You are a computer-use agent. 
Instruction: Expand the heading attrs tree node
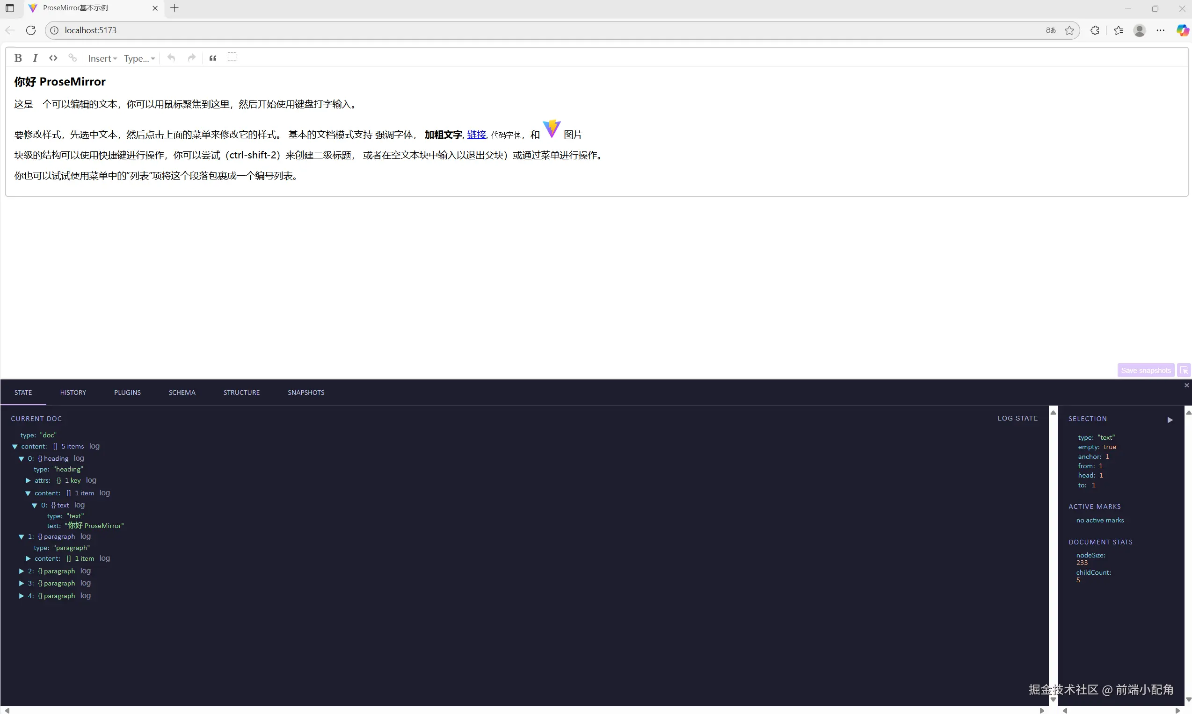28,480
